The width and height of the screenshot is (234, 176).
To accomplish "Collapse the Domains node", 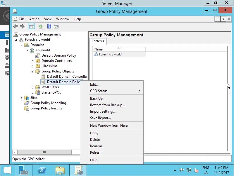I will point(21,45).
